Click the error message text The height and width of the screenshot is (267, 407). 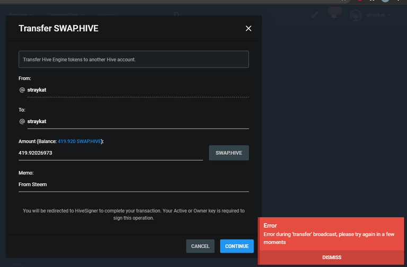329,238
